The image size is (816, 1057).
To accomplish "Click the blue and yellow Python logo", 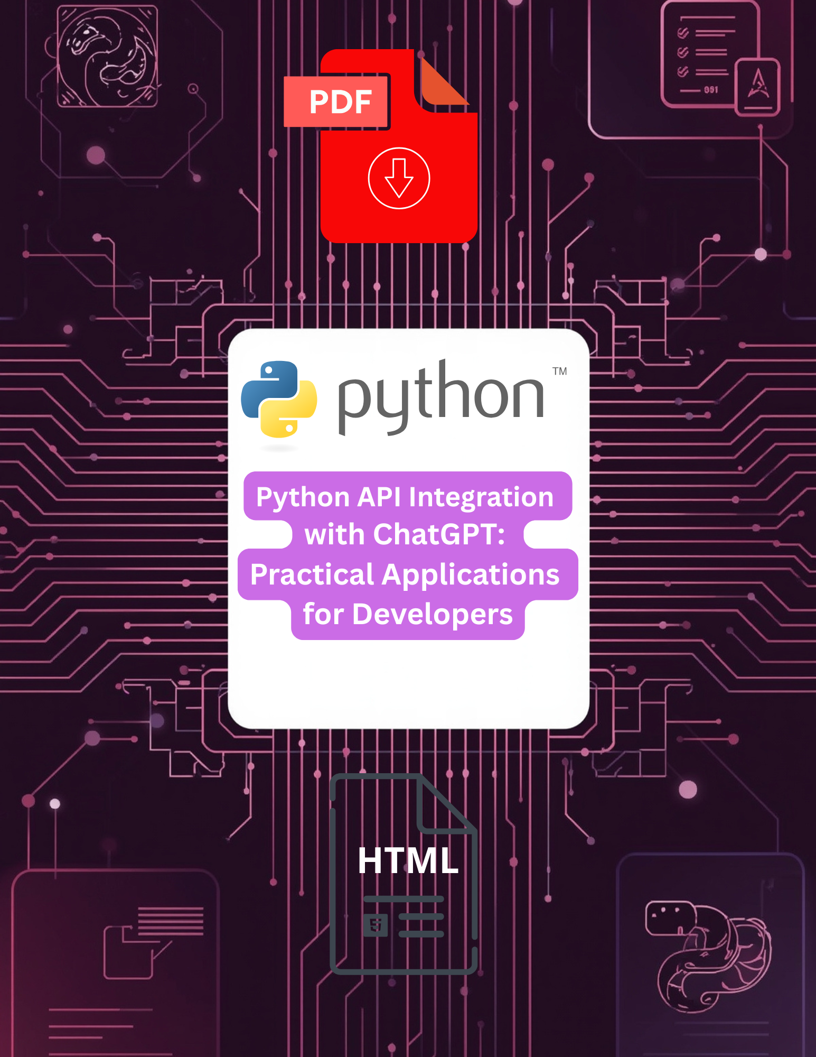I will coord(279,400).
